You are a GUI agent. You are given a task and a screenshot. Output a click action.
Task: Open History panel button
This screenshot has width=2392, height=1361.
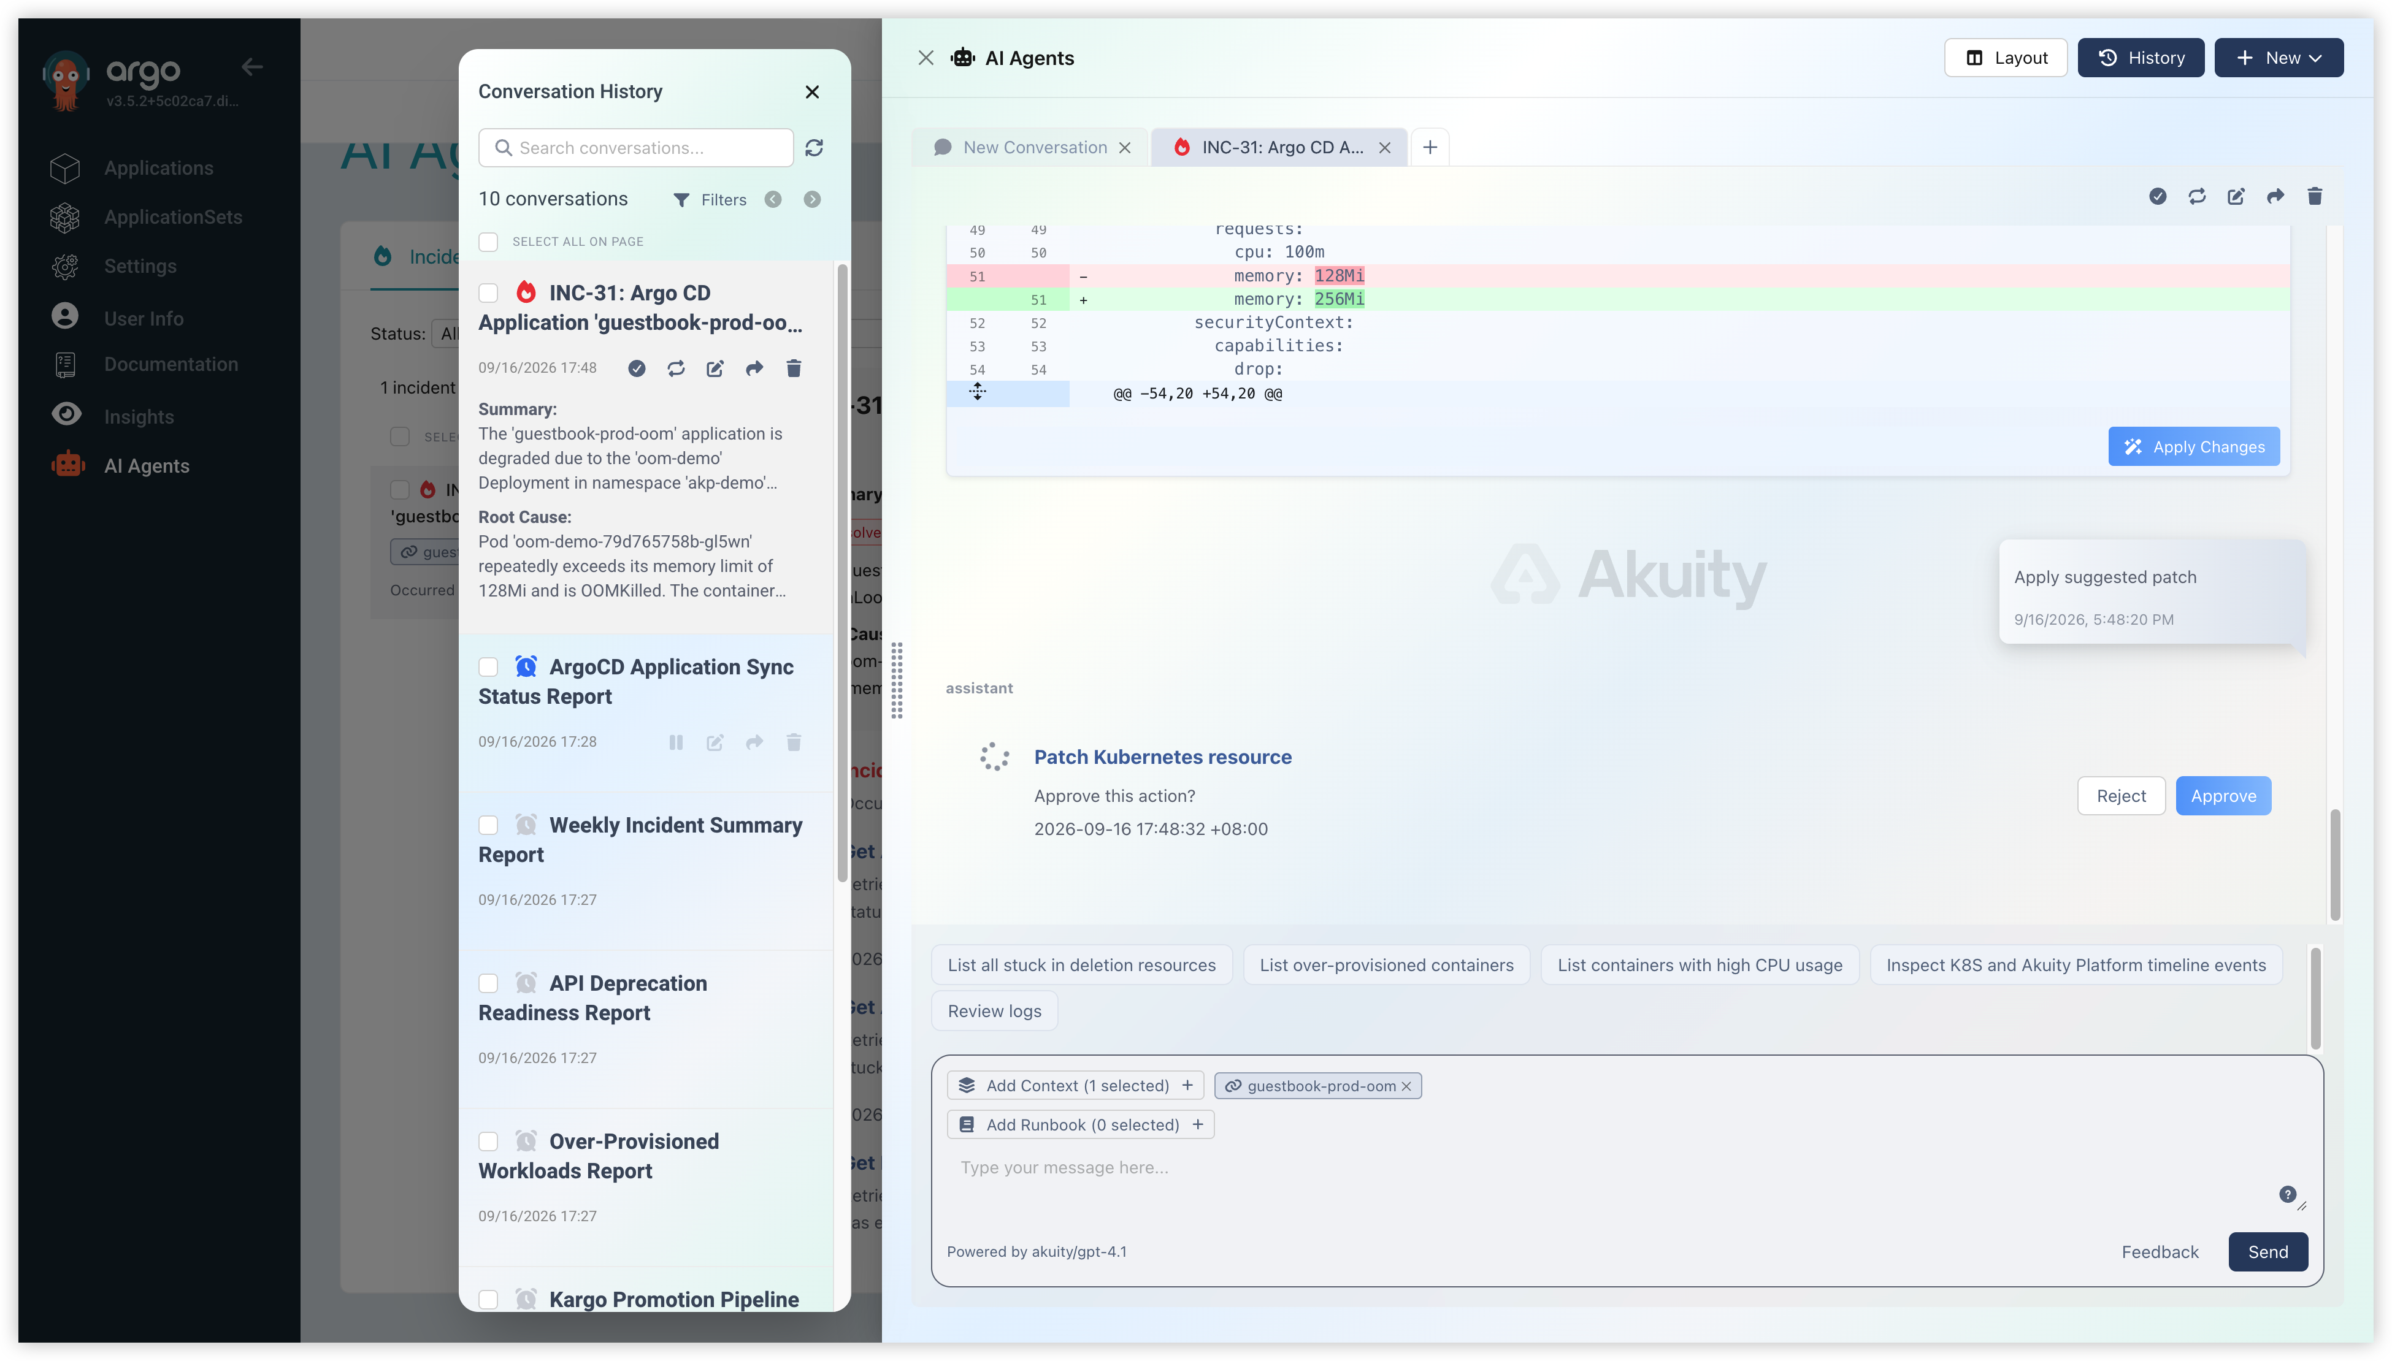[2141, 58]
